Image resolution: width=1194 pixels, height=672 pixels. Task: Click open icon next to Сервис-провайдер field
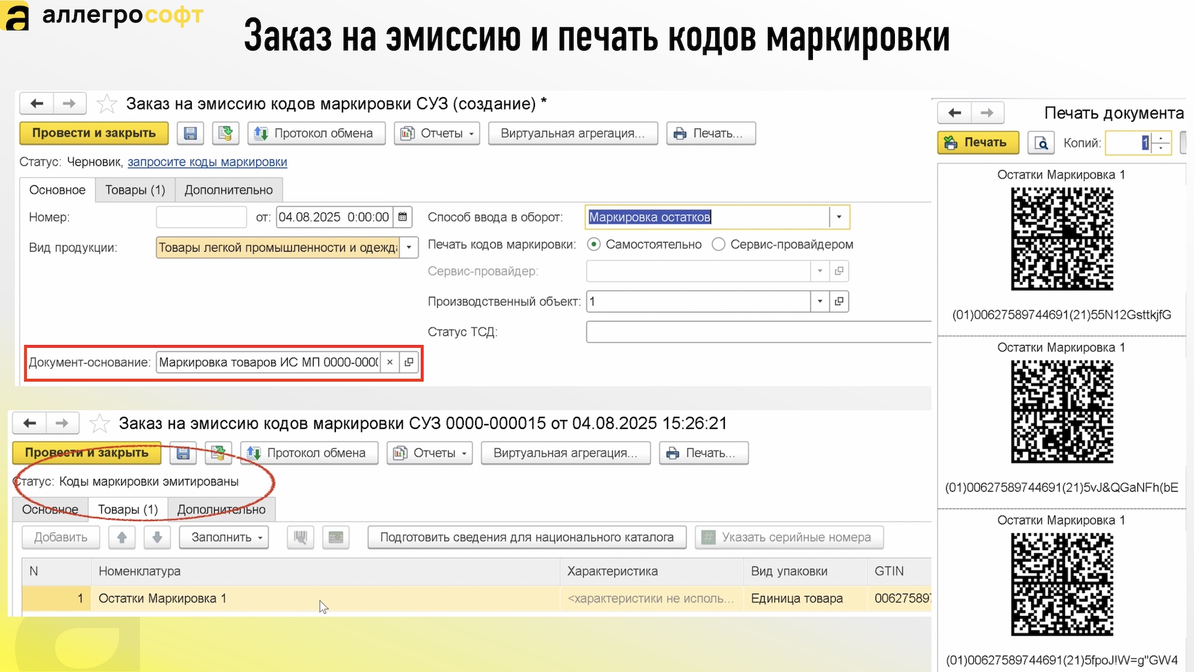tap(839, 271)
